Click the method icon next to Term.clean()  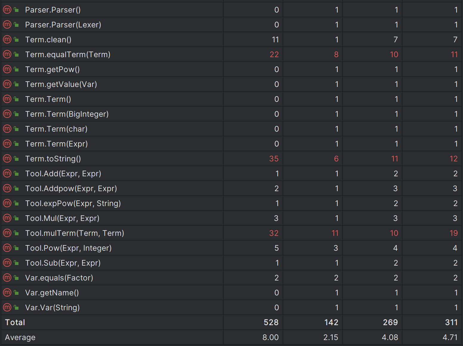pos(7,40)
